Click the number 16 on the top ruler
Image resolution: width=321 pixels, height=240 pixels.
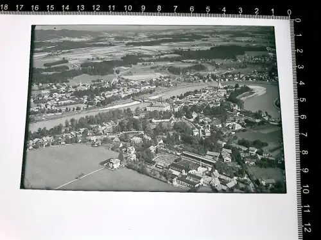point(35,8)
